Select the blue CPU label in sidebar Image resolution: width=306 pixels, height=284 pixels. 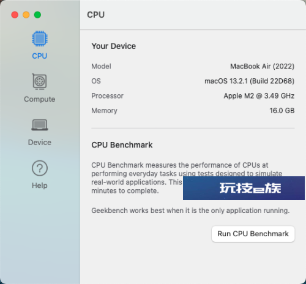coord(40,56)
